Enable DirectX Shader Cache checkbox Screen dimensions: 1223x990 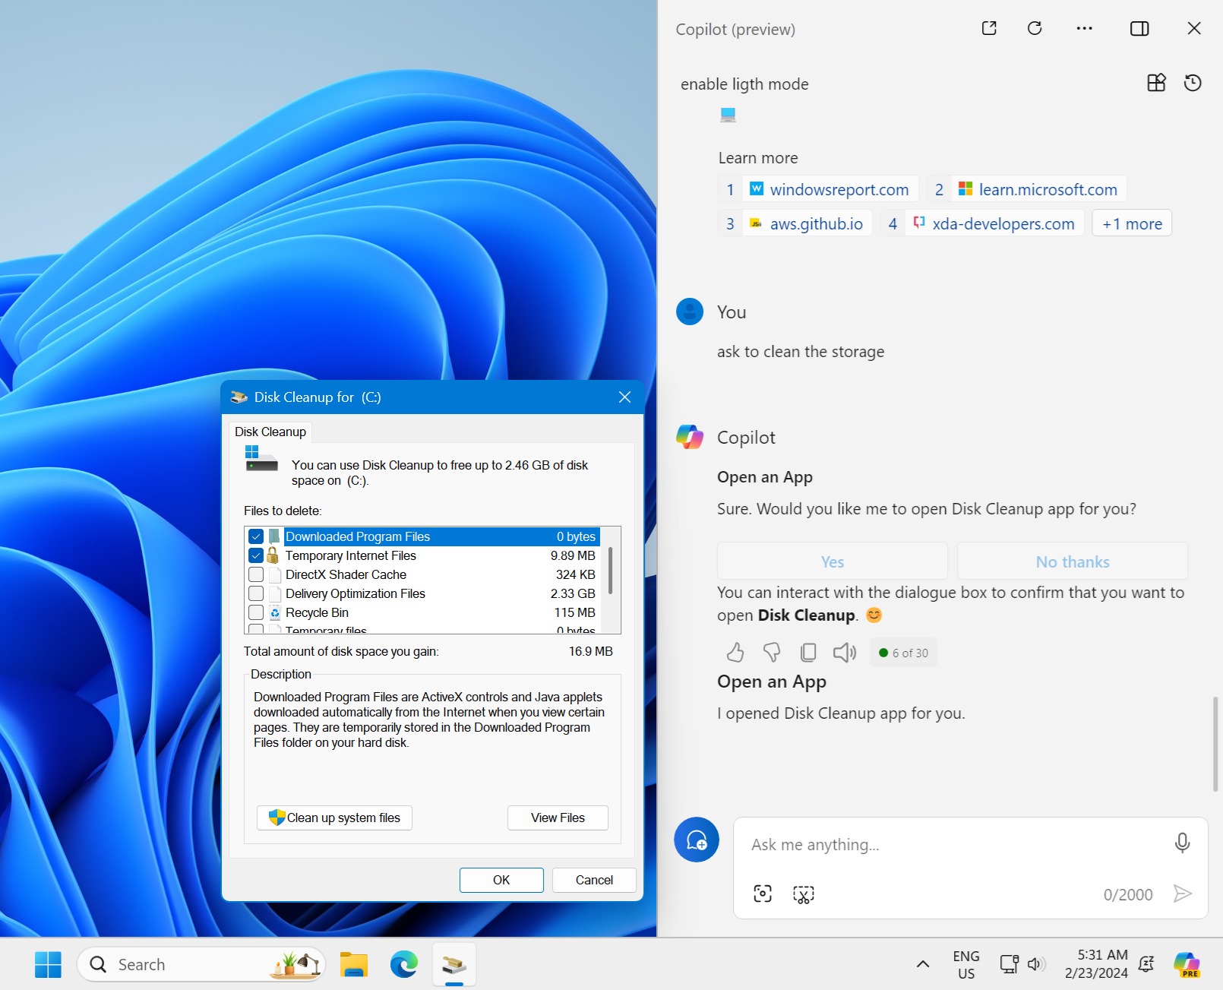coord(256,574)
